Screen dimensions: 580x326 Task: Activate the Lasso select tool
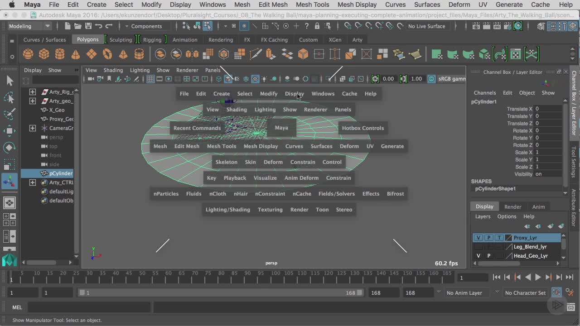[x=10, y=98]
